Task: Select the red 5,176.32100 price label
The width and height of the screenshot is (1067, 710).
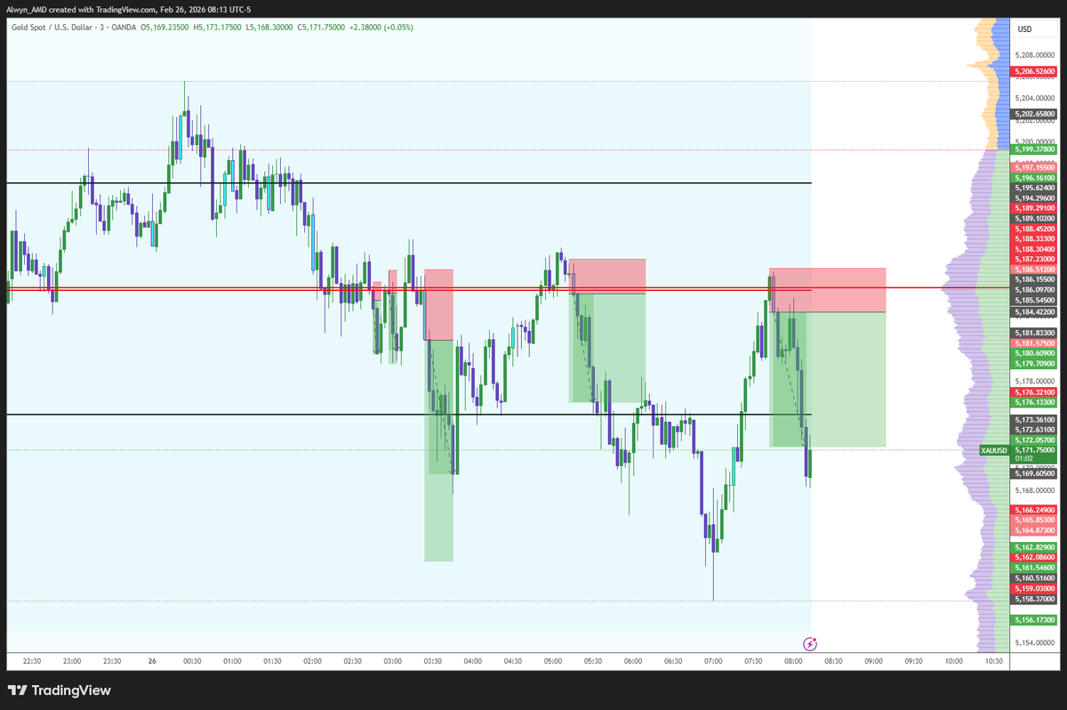Action: (1034, 391)
